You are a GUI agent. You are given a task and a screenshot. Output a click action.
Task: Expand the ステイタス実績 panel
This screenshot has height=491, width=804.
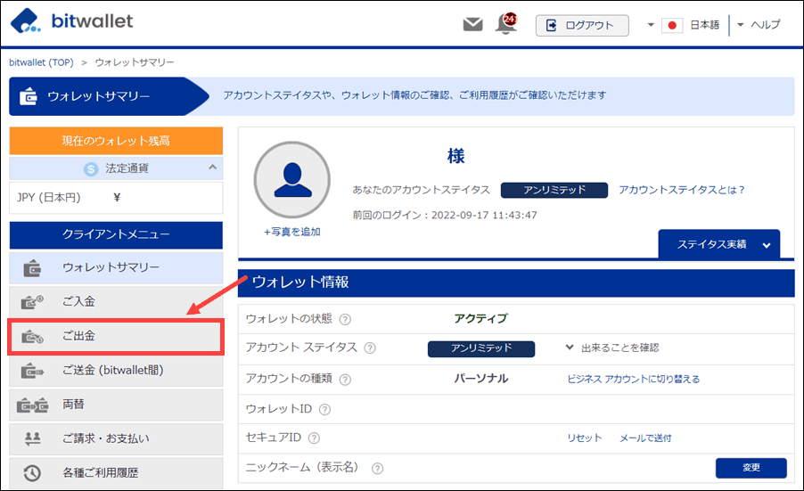[x=718, y=244]
